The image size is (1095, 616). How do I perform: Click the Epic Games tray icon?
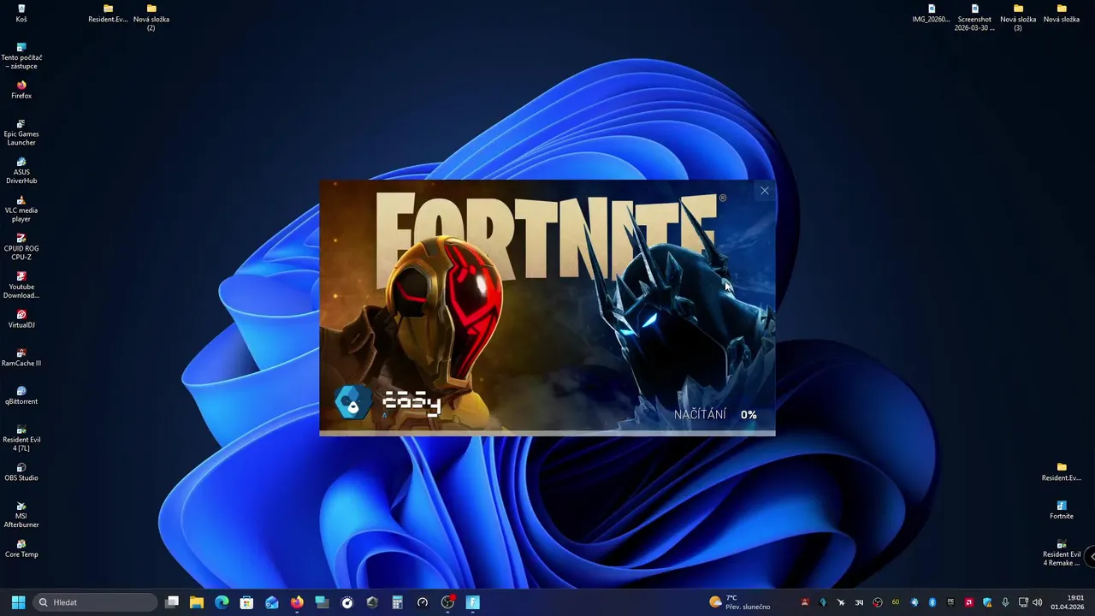point(950,602)
